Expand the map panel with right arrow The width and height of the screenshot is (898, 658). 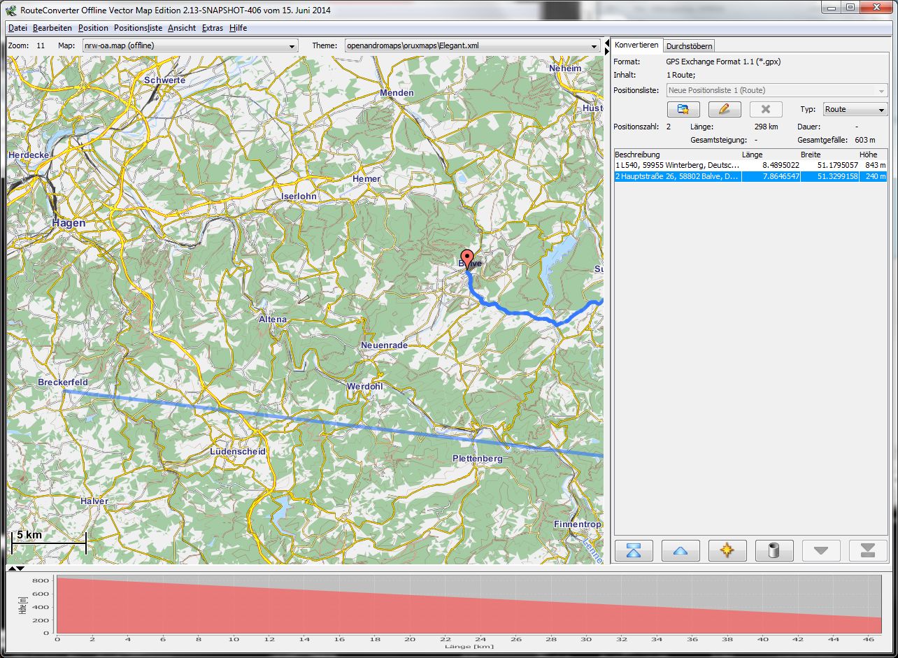click(606, 52)
